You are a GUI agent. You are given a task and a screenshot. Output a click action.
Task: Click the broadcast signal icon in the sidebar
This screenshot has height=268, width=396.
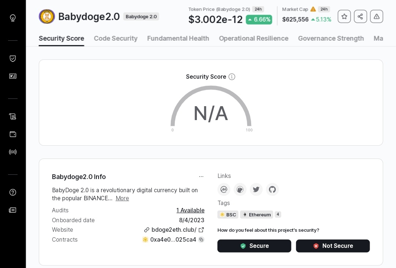[13, 152]
